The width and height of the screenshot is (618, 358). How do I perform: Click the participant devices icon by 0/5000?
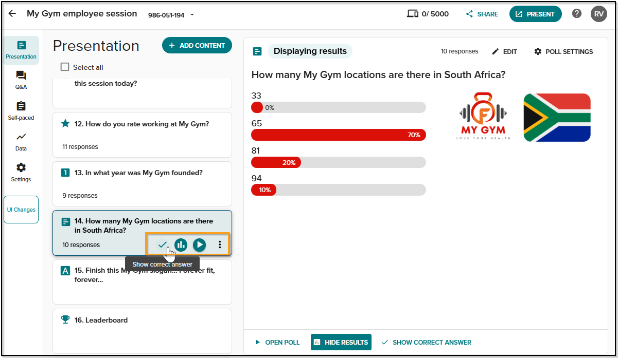(x=412, y=14)
